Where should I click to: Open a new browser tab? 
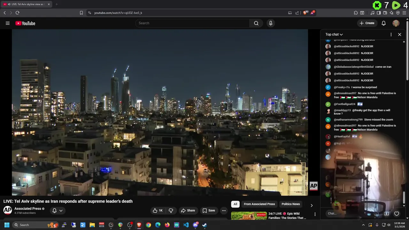click(57, 4)
